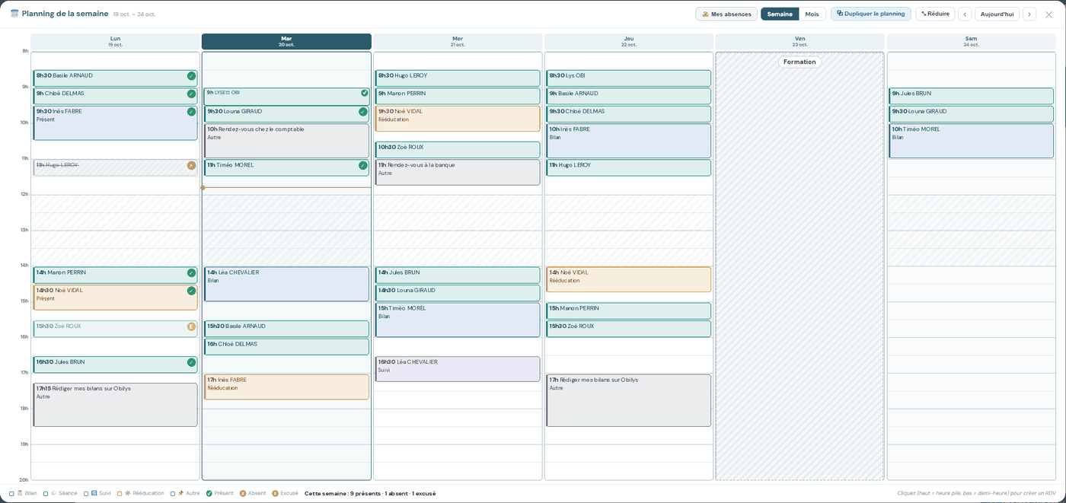Viewport: 1066px width, 503px height.
Task: Click the checkmark on Tuesday's Louna GIRAUD appointment
Action: 363,112
